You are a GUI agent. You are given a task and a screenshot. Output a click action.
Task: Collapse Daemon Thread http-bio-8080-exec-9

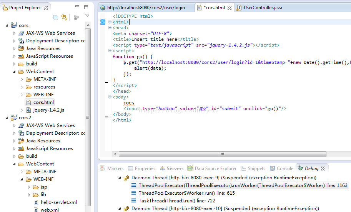tap(120, 178)
